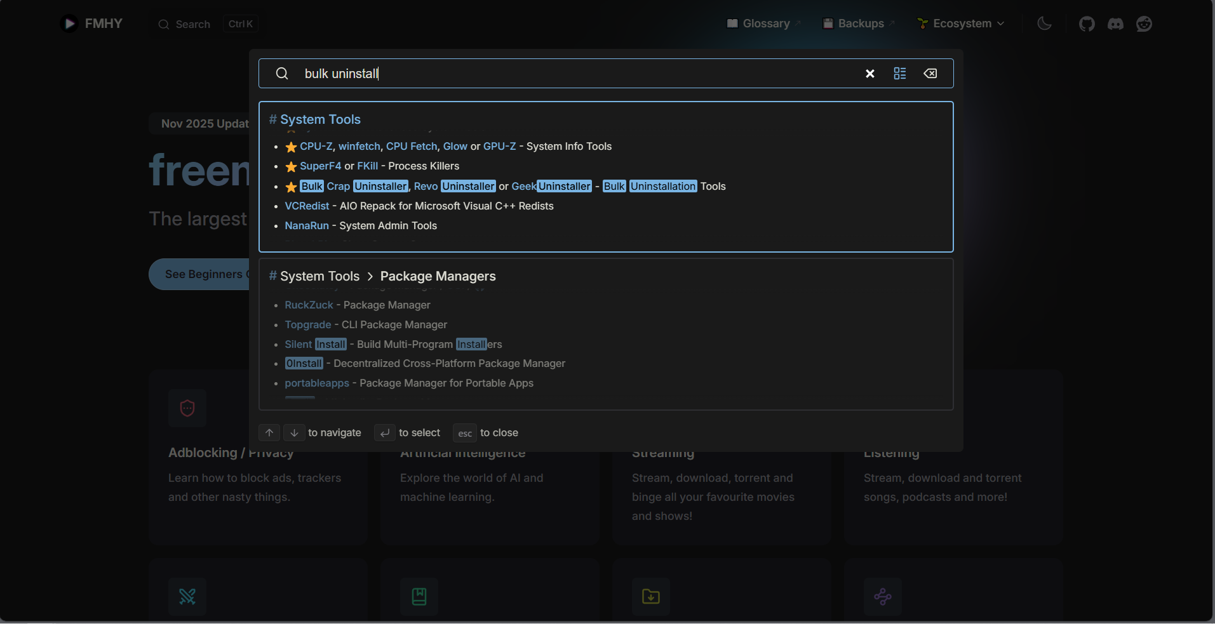Image resolution: width=1215 pixels, height=624 pixels.
Task: Open the Reddit icon link
Action: click(1144, 24)
